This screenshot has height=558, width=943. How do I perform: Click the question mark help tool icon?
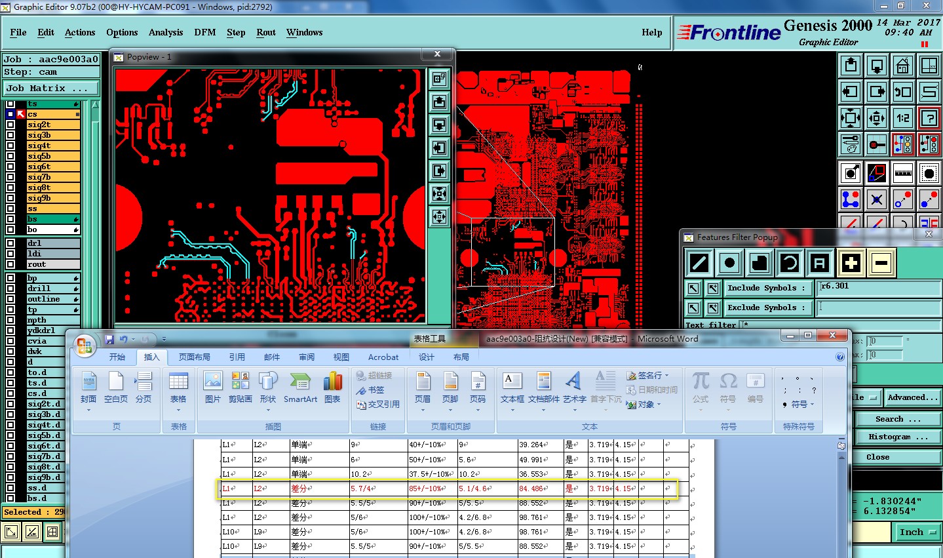coord(929,118)
